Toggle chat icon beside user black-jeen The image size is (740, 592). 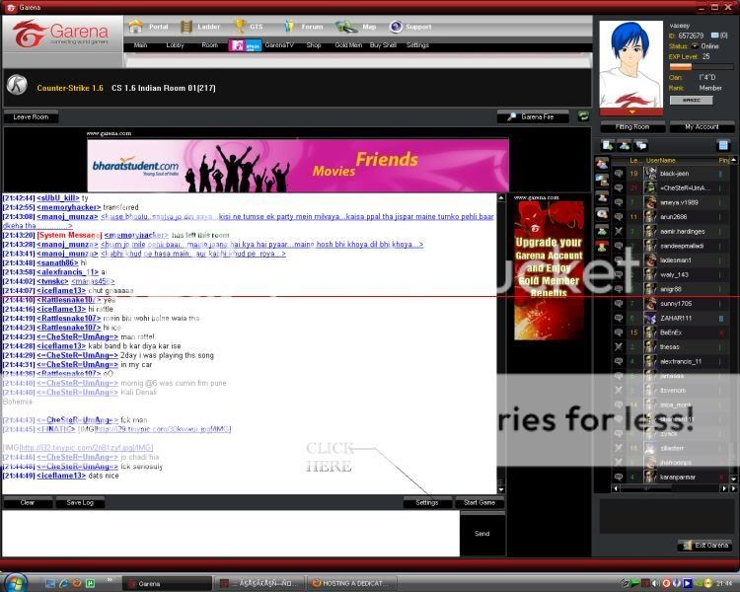click(619, 173)
